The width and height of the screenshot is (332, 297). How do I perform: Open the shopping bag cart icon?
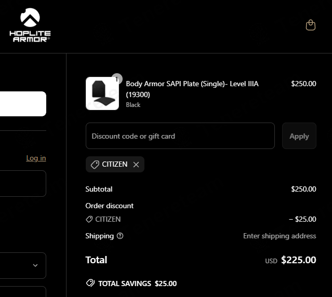310,25
